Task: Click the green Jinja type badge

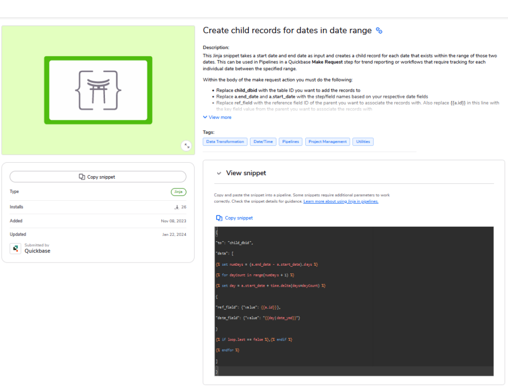Action: 178,191
